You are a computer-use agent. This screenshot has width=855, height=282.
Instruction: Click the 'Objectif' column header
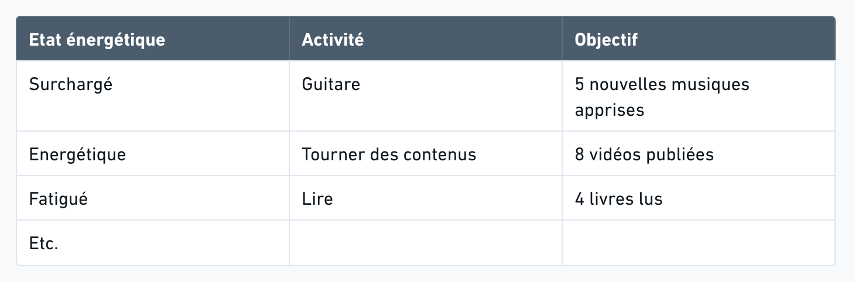[x=606, y=40]
